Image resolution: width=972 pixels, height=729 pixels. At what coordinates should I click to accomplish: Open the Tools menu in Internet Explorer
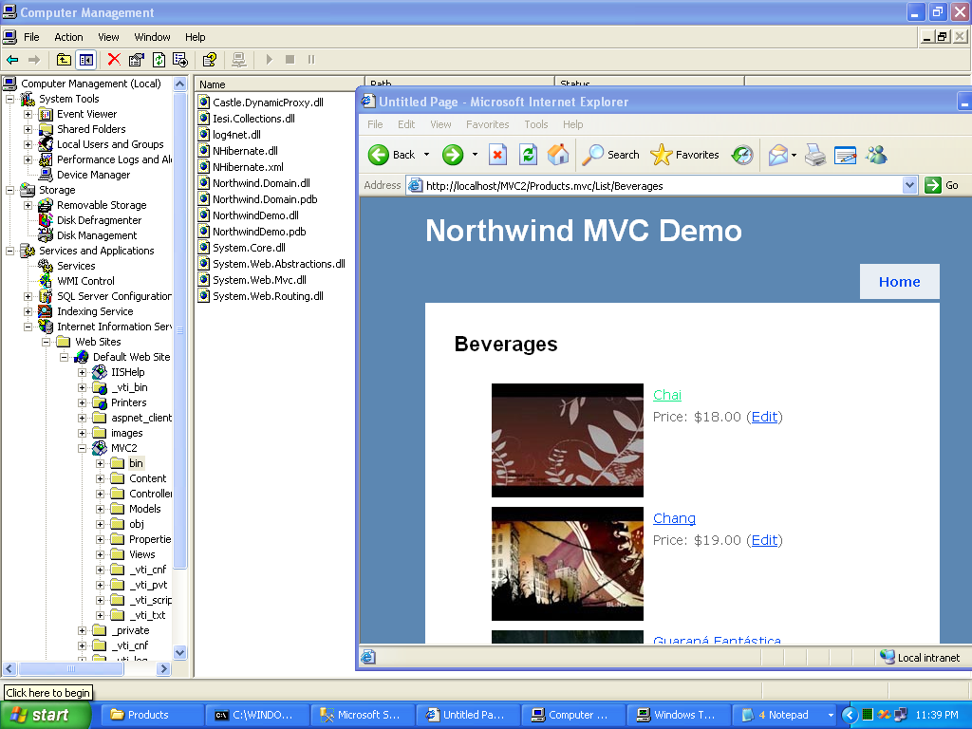[x=536, y=124]
